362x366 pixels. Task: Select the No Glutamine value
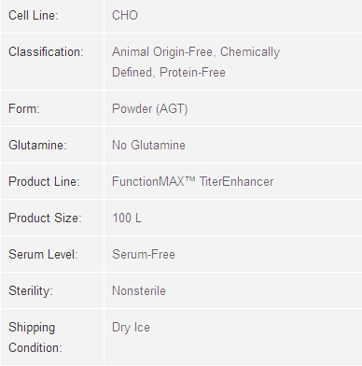(x=148, y=145)
